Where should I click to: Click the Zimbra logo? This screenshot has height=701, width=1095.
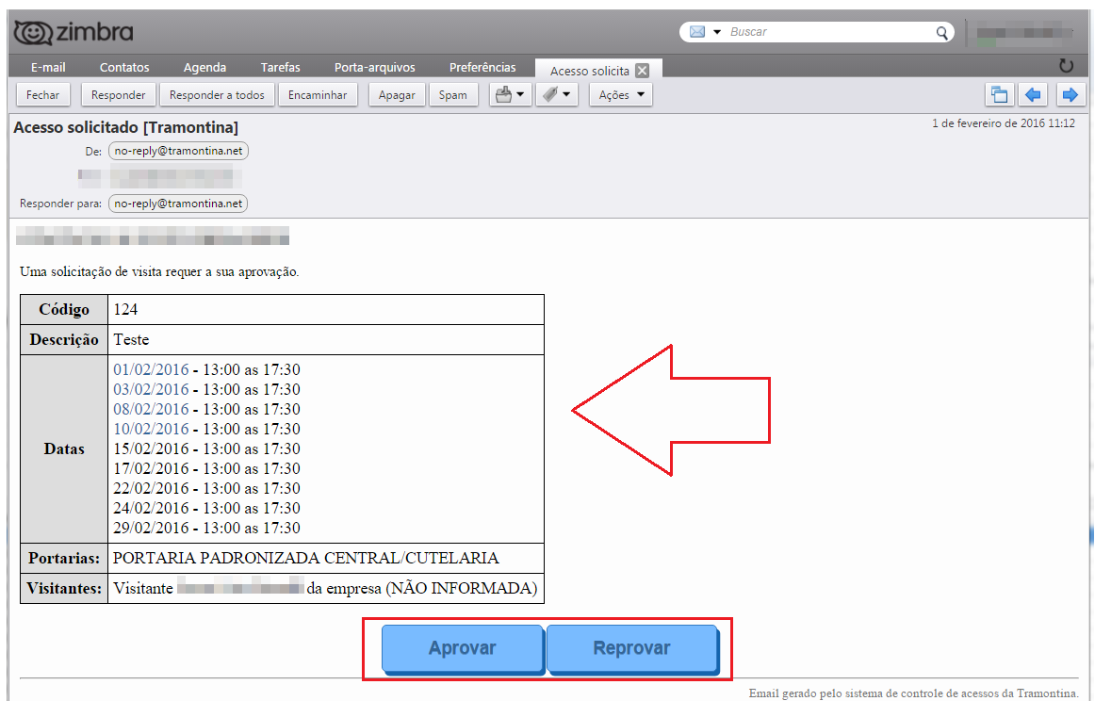pyautogui.click(x=73, y=32)
